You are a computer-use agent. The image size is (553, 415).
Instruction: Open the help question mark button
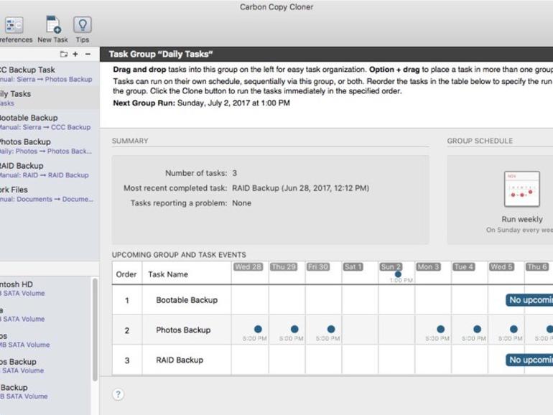click(118, 394)
